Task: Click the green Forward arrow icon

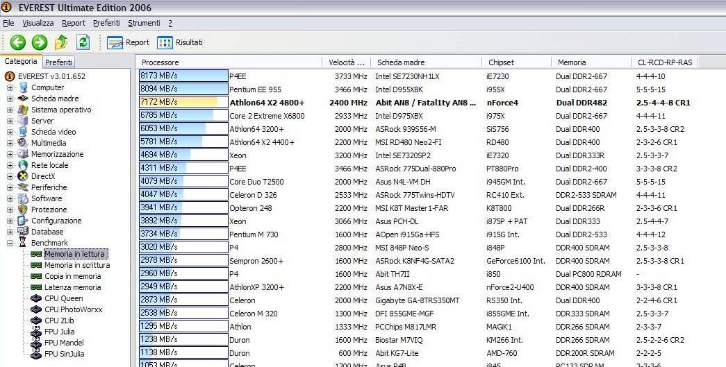Action: pos(40,42)
